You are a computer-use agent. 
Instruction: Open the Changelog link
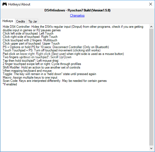pyautogui.click(x=77, y=15)
